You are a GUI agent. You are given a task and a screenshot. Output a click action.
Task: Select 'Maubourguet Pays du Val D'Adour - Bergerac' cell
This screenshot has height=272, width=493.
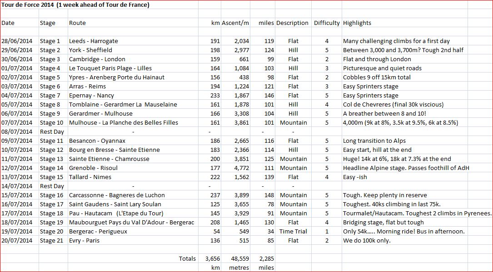[131, 223]
